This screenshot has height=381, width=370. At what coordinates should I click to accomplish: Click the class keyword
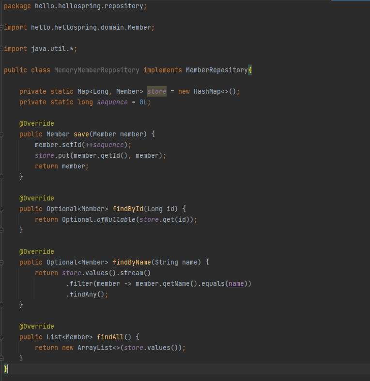(41, 70)
